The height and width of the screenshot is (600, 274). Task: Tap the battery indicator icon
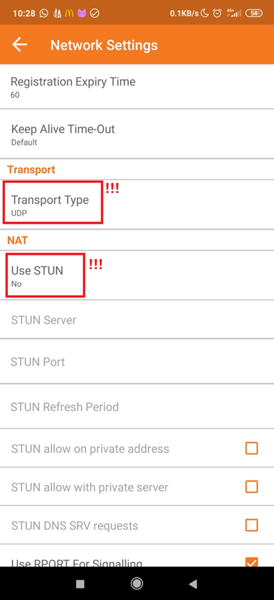tap(254, 14)
